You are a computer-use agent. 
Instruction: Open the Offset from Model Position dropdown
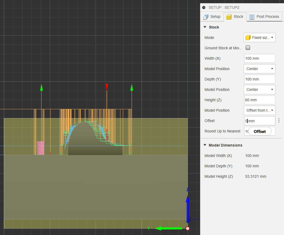(259, 110)
